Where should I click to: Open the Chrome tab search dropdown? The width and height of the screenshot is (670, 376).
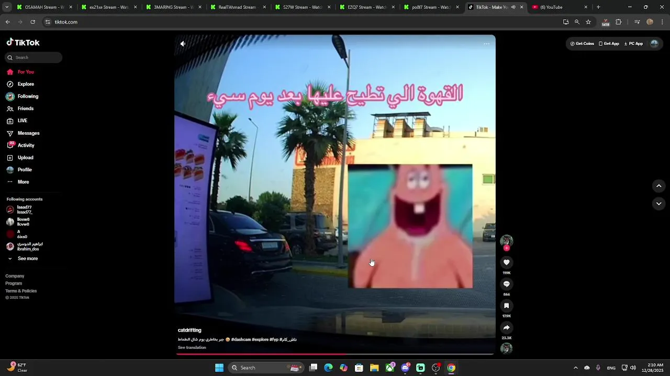(7, 7)
